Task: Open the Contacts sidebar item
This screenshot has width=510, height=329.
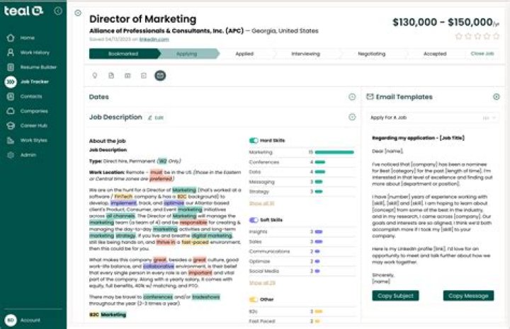Action: tap(30, 96)
